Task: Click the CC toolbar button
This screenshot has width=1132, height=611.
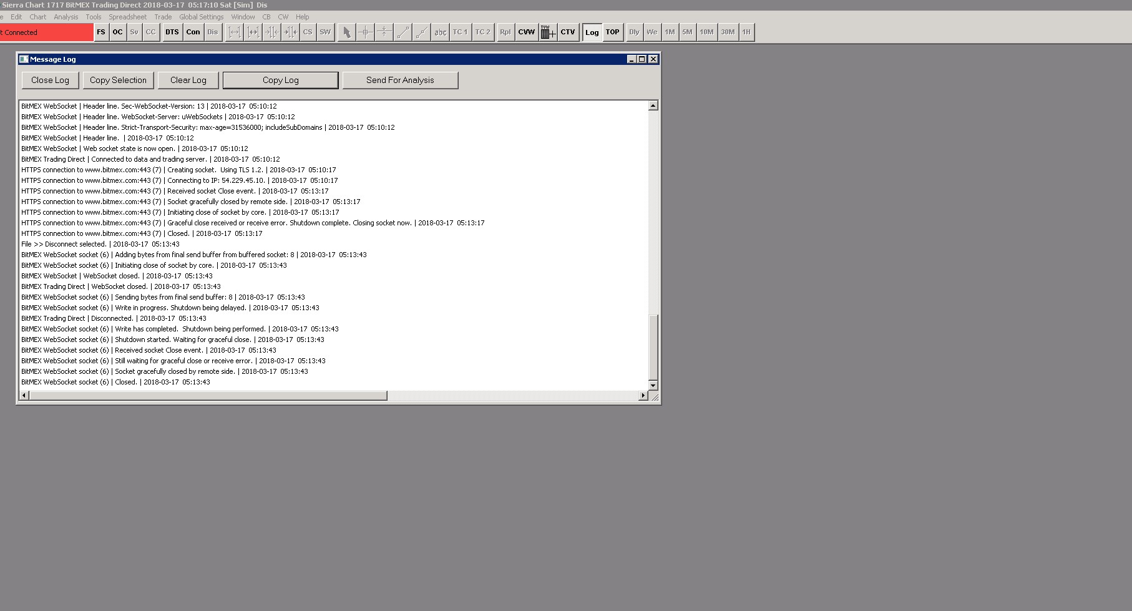Action: [151, 32]
